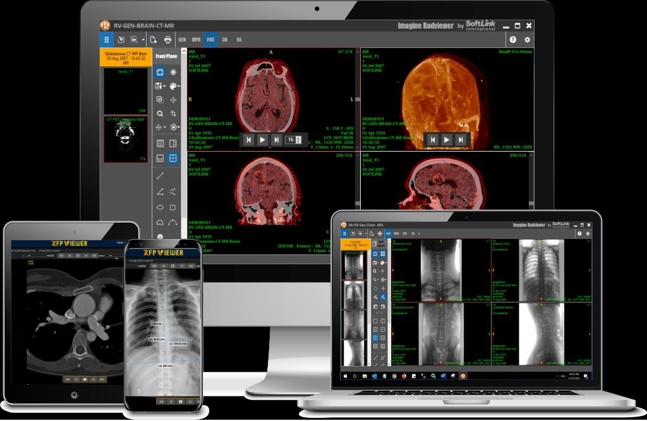
Task: Open settings gear on monitor Radviewer window
Action: [x=528, y=40]
